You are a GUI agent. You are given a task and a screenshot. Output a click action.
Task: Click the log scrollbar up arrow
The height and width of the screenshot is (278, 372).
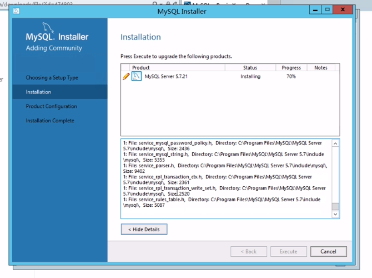point(335,143)
